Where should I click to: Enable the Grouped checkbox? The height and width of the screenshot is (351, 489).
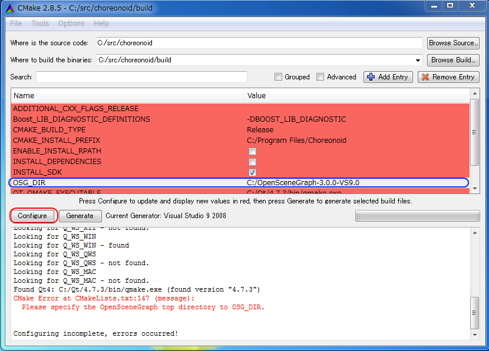[278, 76]
